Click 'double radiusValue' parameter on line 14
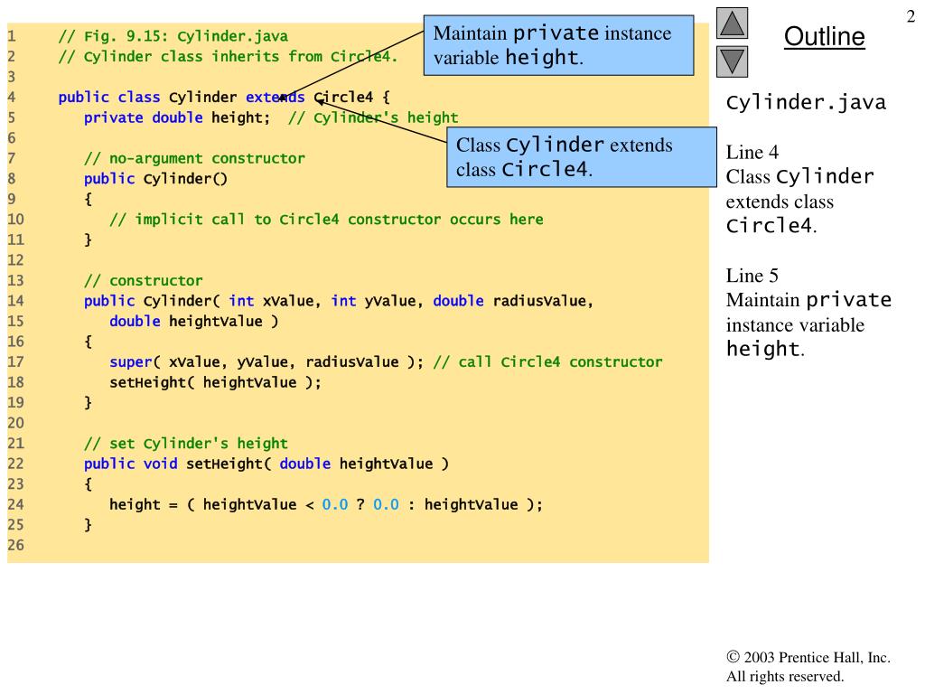Screen dimensions: 925x694 pos(513,301)
